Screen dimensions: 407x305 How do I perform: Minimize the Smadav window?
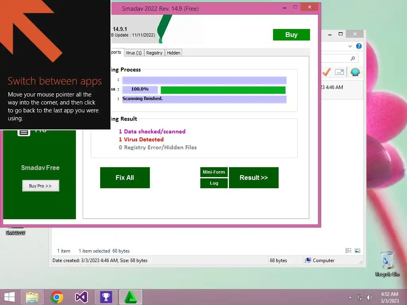(285, 8)
